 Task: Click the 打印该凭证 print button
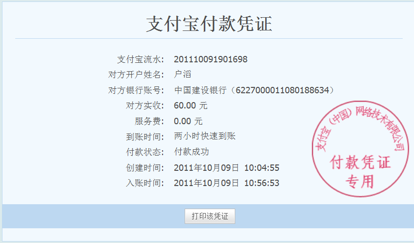pos(210,216)
